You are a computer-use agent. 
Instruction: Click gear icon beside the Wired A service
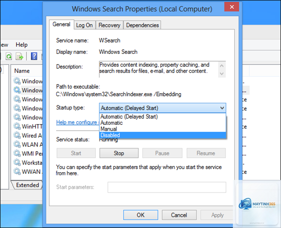click(17, 135)
